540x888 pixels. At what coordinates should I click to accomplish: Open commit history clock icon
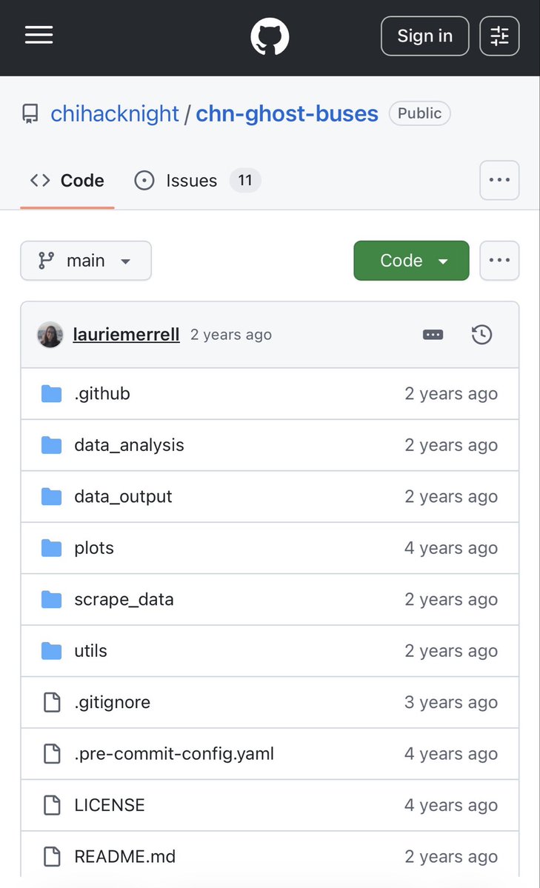pos(481,335)
